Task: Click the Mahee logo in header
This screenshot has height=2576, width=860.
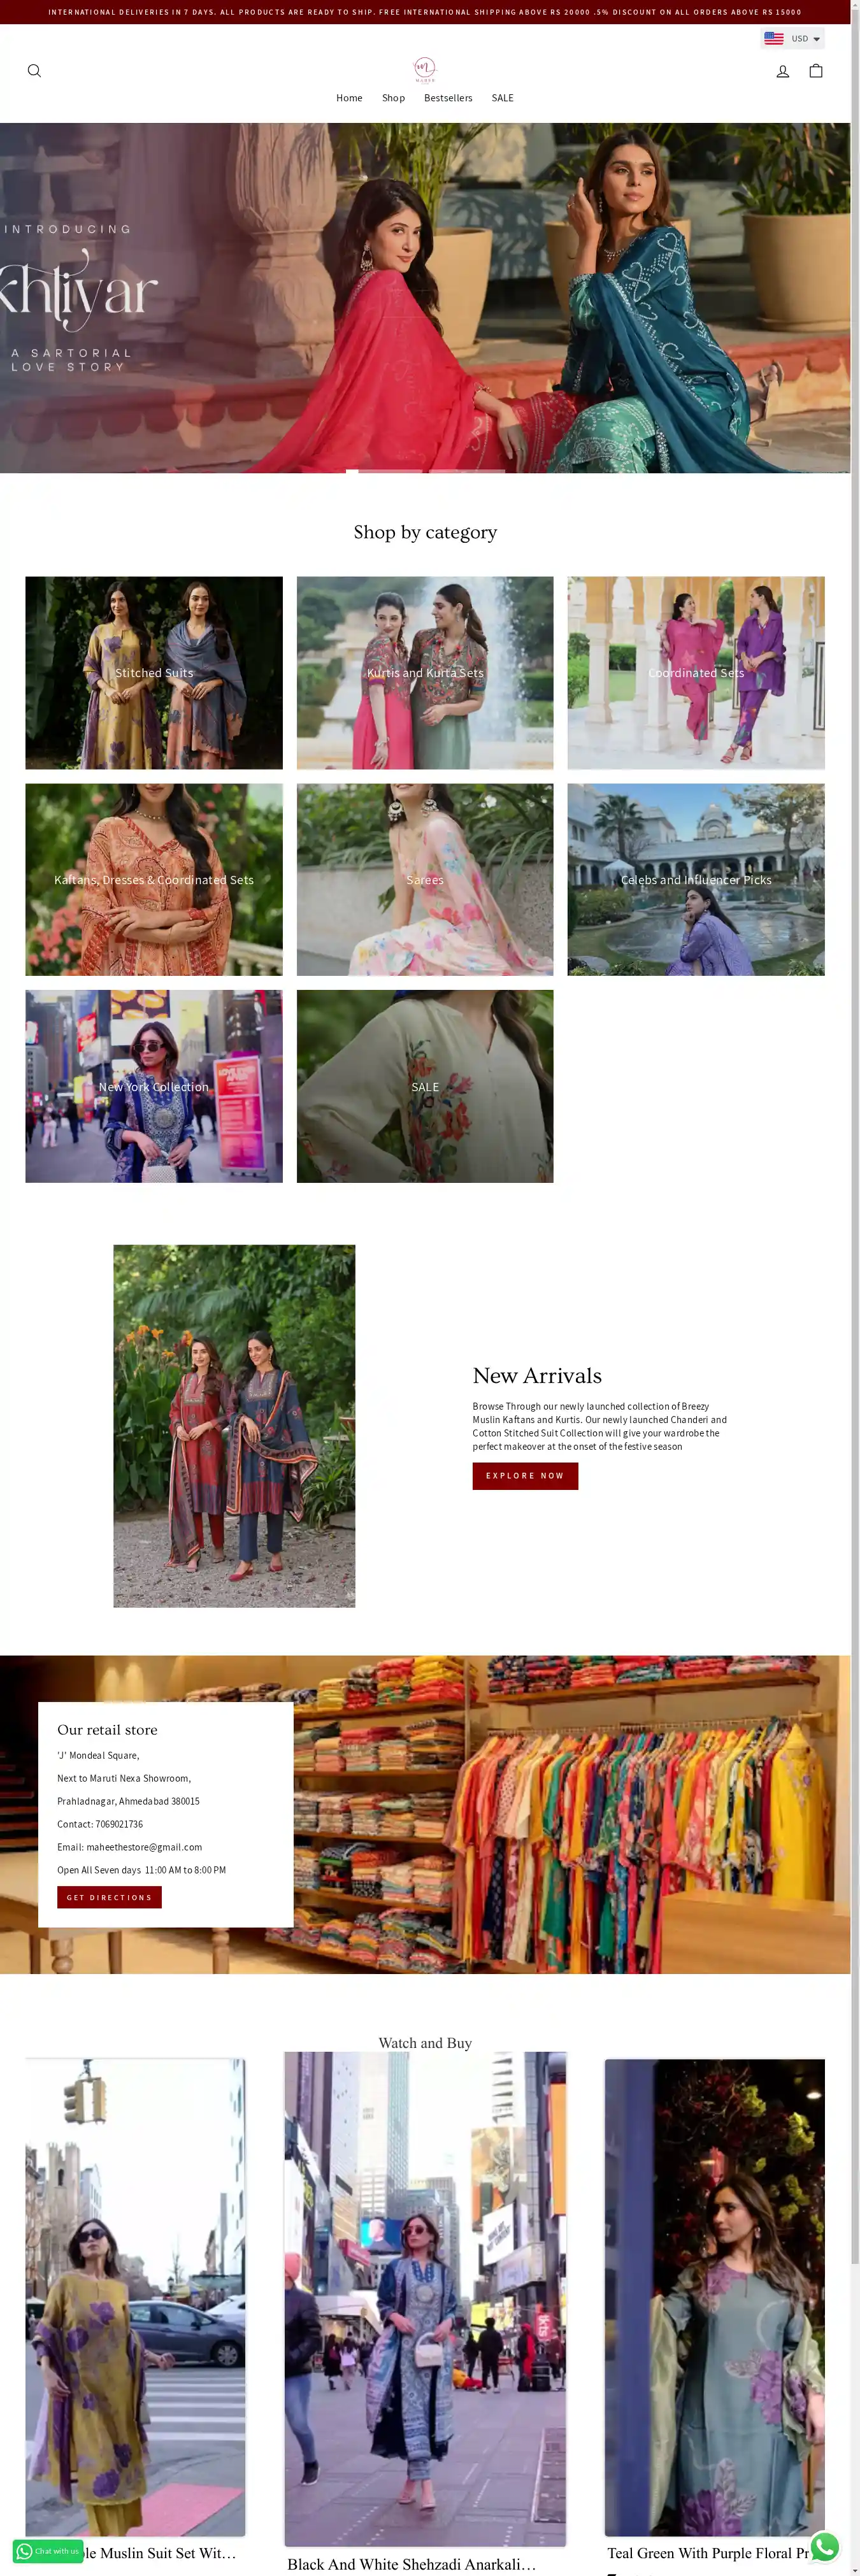Action: click(425, 69)
